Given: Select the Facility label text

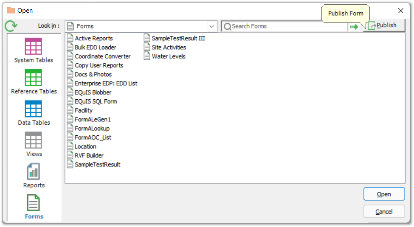Looking at the screenshot, I should click(84, 110).
